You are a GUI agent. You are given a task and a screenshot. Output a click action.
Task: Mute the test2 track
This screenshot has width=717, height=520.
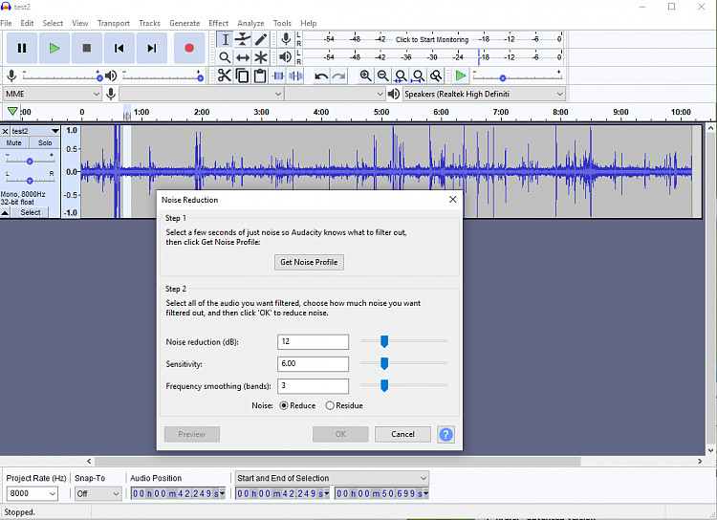point(13,143)
